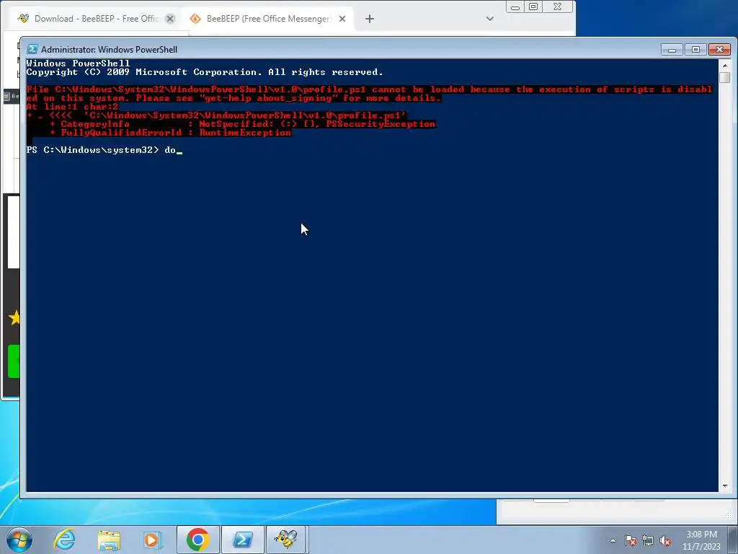Select the PowerShell taskbar button

click(x=243, y=540)
